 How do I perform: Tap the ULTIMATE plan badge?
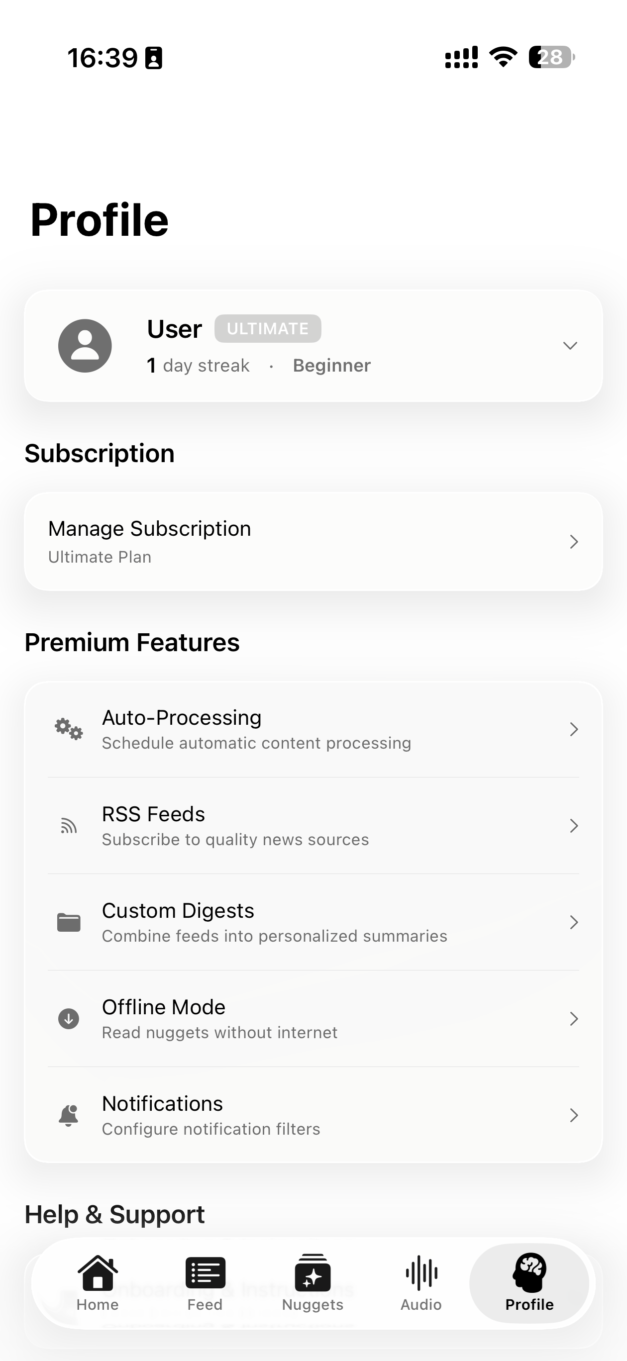tap(268, 329)
